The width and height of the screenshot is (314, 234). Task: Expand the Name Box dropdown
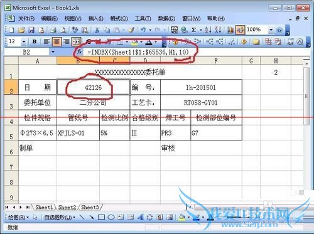pos(53,51)
